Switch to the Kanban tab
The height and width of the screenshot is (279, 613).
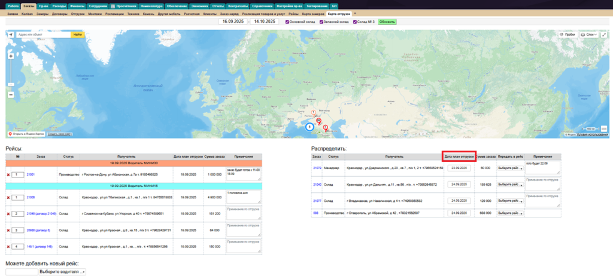[x=26, y=13]
